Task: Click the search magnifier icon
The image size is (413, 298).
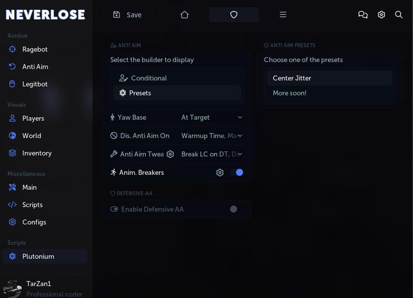Action: (x=399, y=15)
